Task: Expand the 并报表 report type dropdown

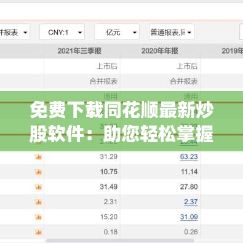Action: 15,32
